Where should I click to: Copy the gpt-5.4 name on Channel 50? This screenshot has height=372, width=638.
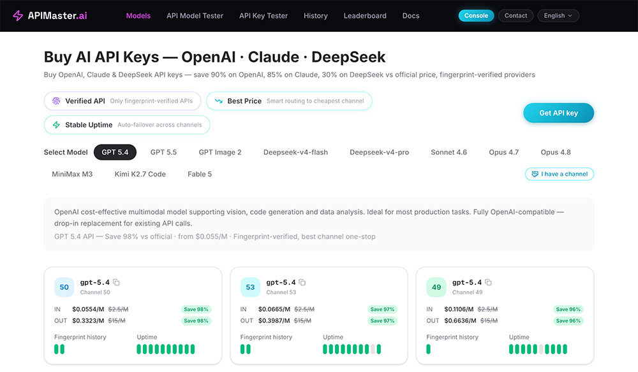click(116, 282)
